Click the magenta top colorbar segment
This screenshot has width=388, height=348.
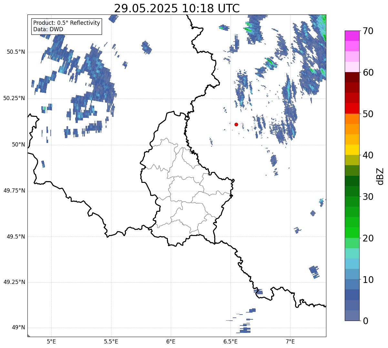(352, 36)
